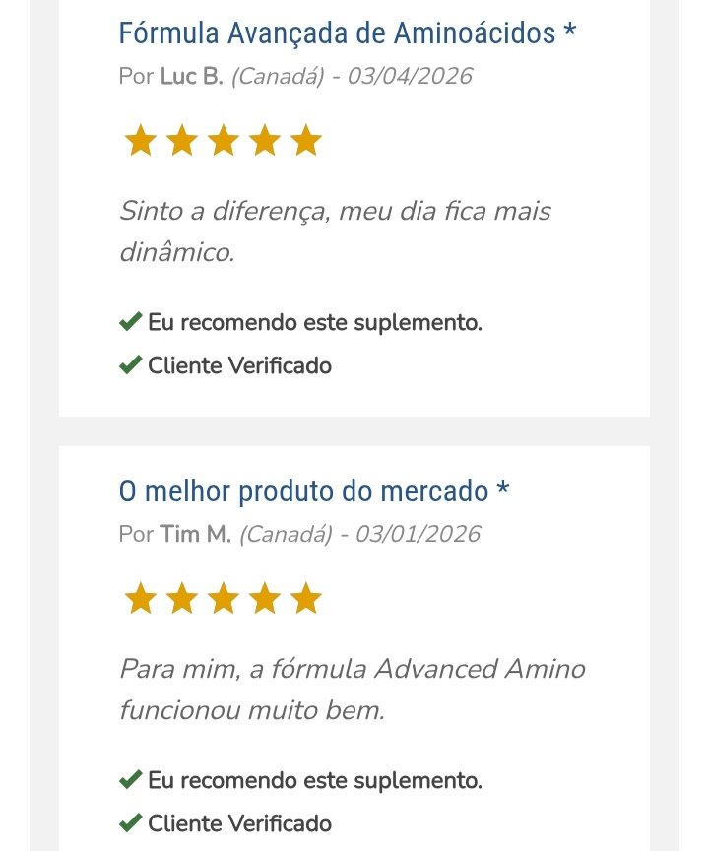Viewport: 709px width, 851px height.
Task: Click Cliente Verificado checkmark in Tim M. review
Action: coord(130,823)
